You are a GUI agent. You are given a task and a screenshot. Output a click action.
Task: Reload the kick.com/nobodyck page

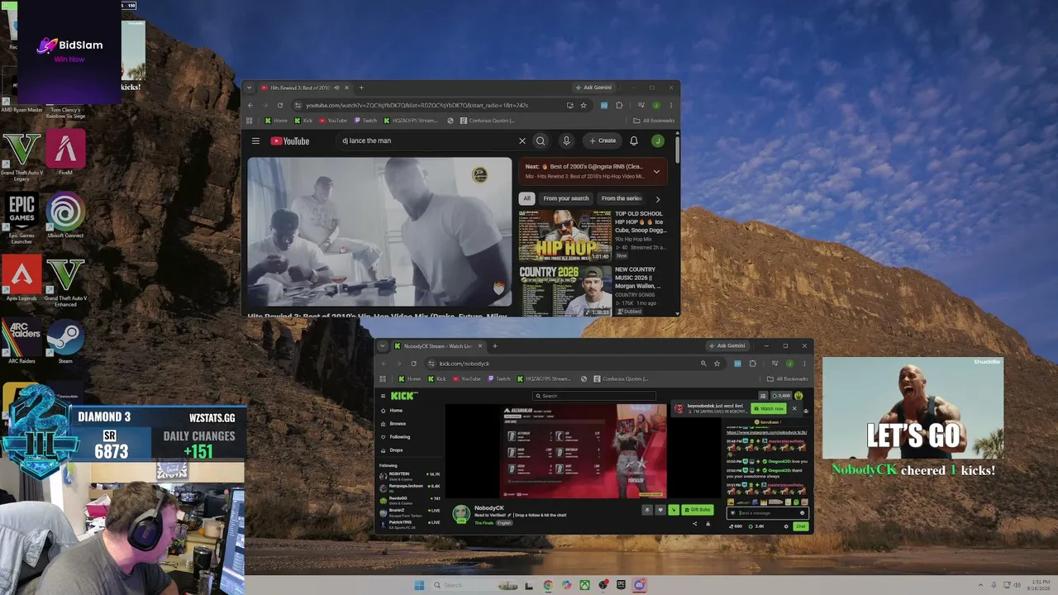point(413,364)
